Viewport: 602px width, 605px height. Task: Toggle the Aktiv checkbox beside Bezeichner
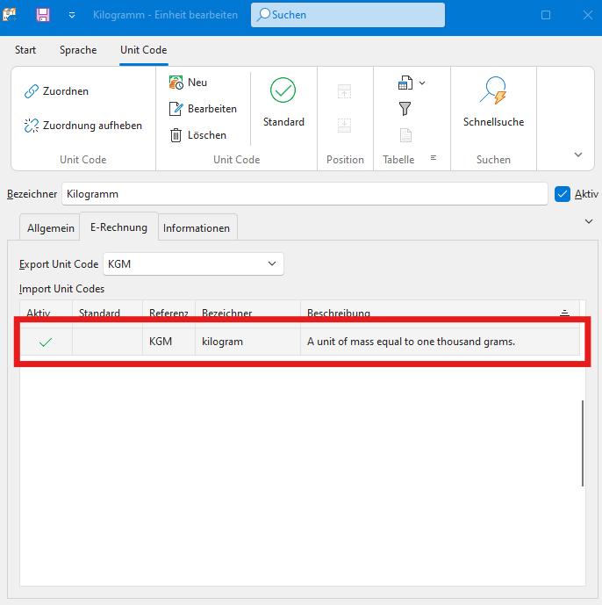pos(563,194)
